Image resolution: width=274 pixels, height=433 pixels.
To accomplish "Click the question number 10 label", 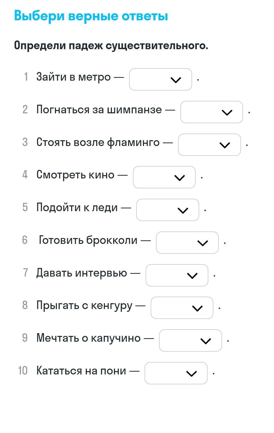I will [x=23, y=371].
